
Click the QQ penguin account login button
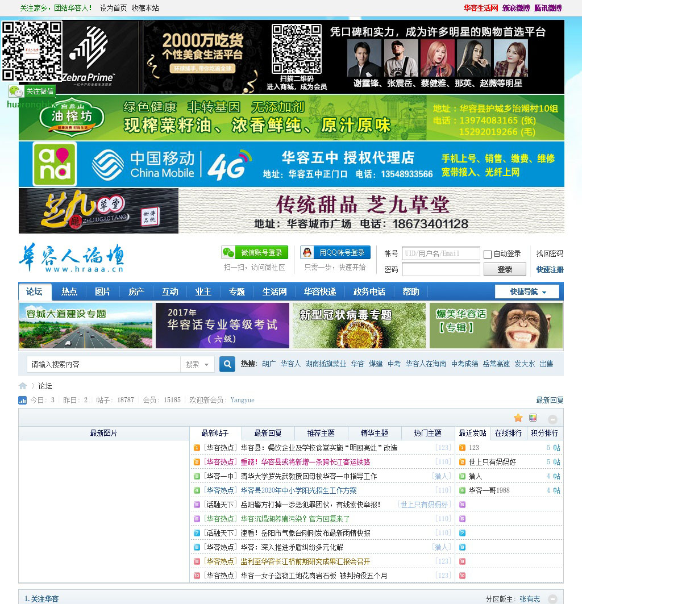335,253
